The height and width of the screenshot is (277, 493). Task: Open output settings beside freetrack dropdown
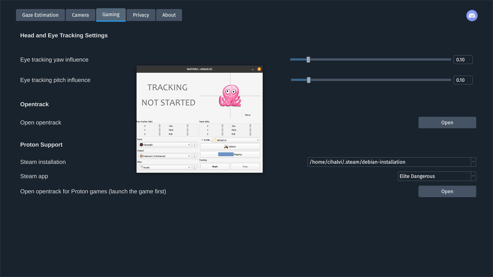(x=194, y=156)
